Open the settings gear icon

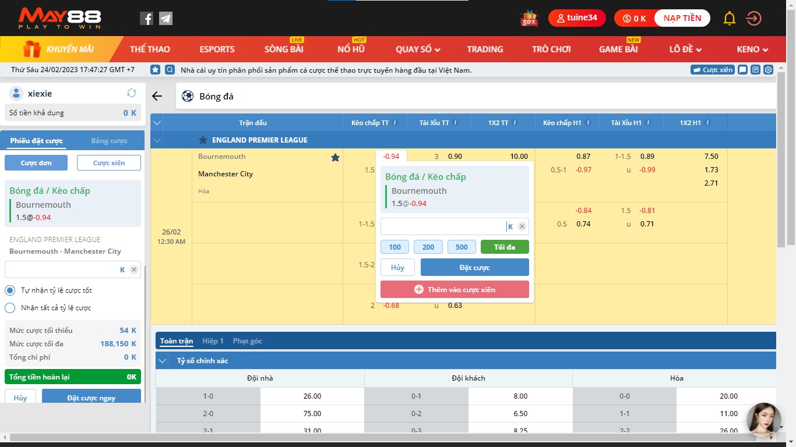click(x=769, y=70)
